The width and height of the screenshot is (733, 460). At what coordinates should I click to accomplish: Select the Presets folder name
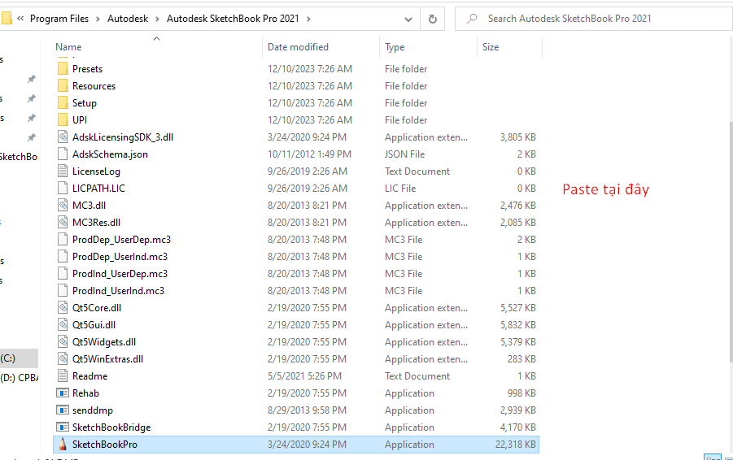(x=87, y=68)
